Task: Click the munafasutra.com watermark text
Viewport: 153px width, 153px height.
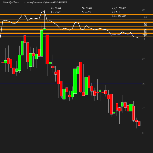Action: click(x=40, y=2)
